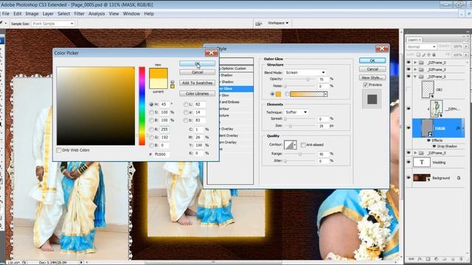
Task: Open the Analysis menu
Action: click(x=97, y=13)
